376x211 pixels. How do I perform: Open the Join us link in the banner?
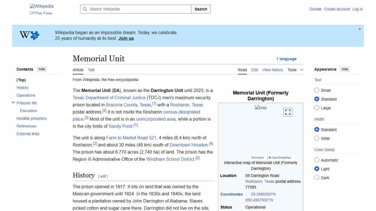[126, 38]
